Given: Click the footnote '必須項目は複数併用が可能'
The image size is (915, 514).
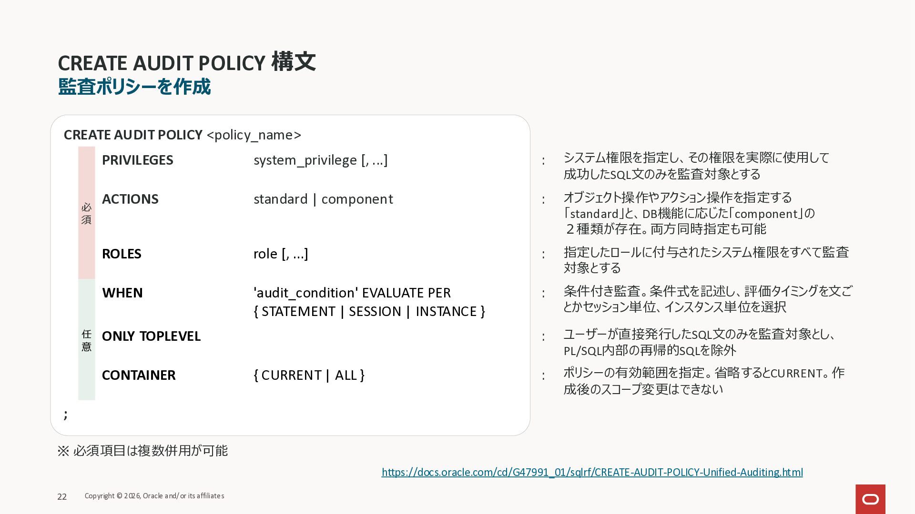Looking at the screenshot, I should pyautogui.click(x=150, y=451).
